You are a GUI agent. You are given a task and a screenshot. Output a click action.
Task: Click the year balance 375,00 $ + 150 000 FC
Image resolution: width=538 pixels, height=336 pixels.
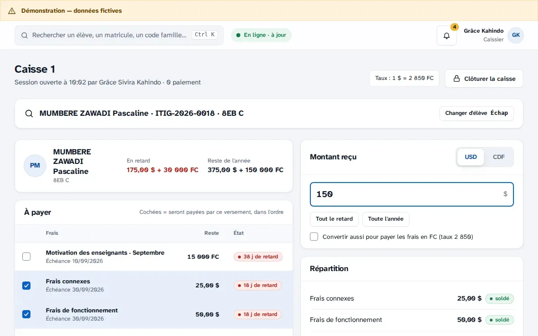tap(245, 170)
